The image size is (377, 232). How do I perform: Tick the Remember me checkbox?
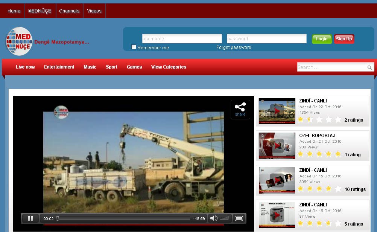click(x=134, y=47)
